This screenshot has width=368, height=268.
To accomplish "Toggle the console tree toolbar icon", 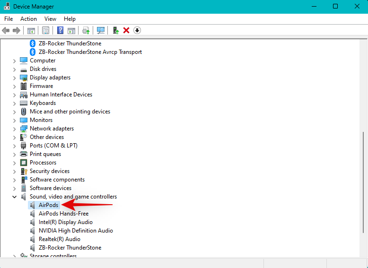I will coord(31,30).
